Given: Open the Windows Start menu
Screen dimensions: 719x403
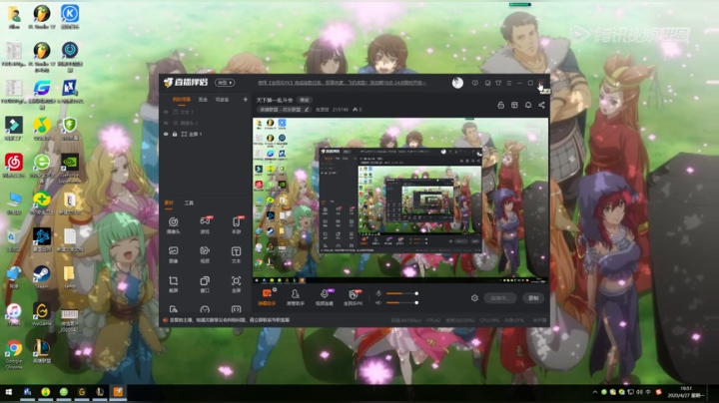Looking at the screenshot, I should 8,392.
